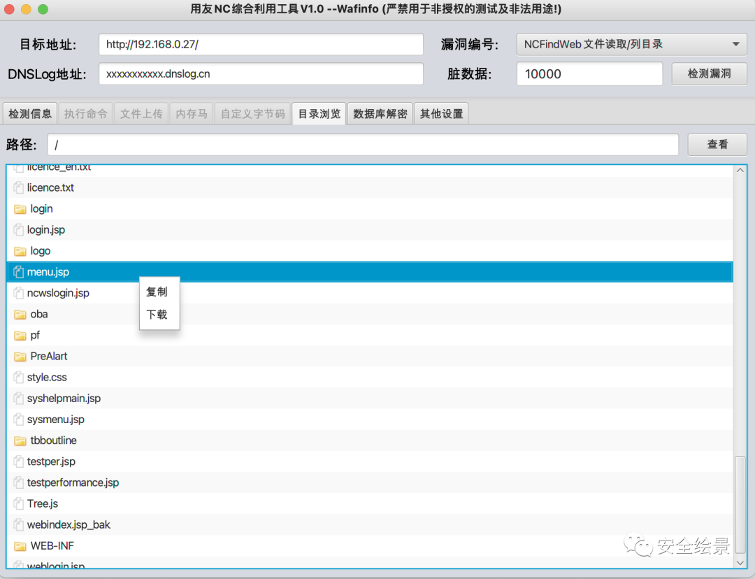Select the testperformance.jsp file name

coord(73,482)
